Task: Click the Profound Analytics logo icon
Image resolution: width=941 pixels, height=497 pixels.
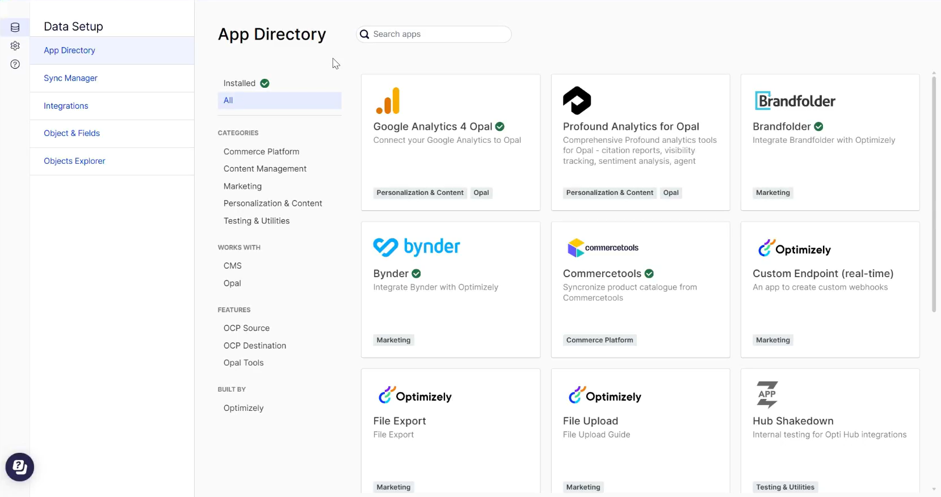Action: point(577,101)
